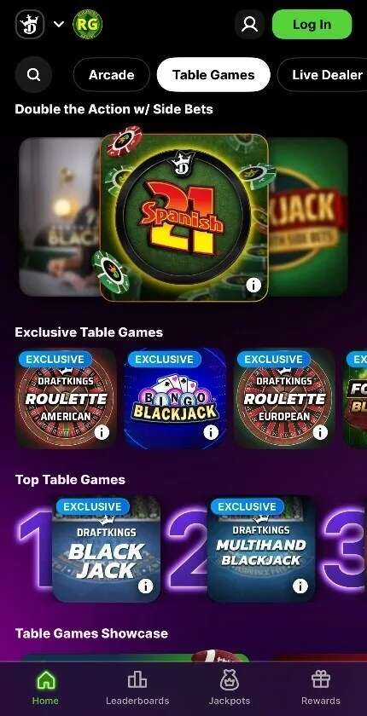Show info for Spanish 21 game

(253, 286)
